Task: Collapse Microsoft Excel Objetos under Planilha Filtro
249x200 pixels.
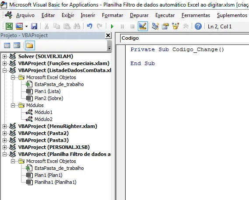Action: 13,161
